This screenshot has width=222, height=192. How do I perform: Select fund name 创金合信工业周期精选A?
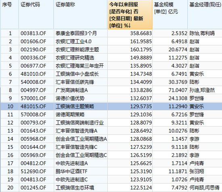click(81, 139)
